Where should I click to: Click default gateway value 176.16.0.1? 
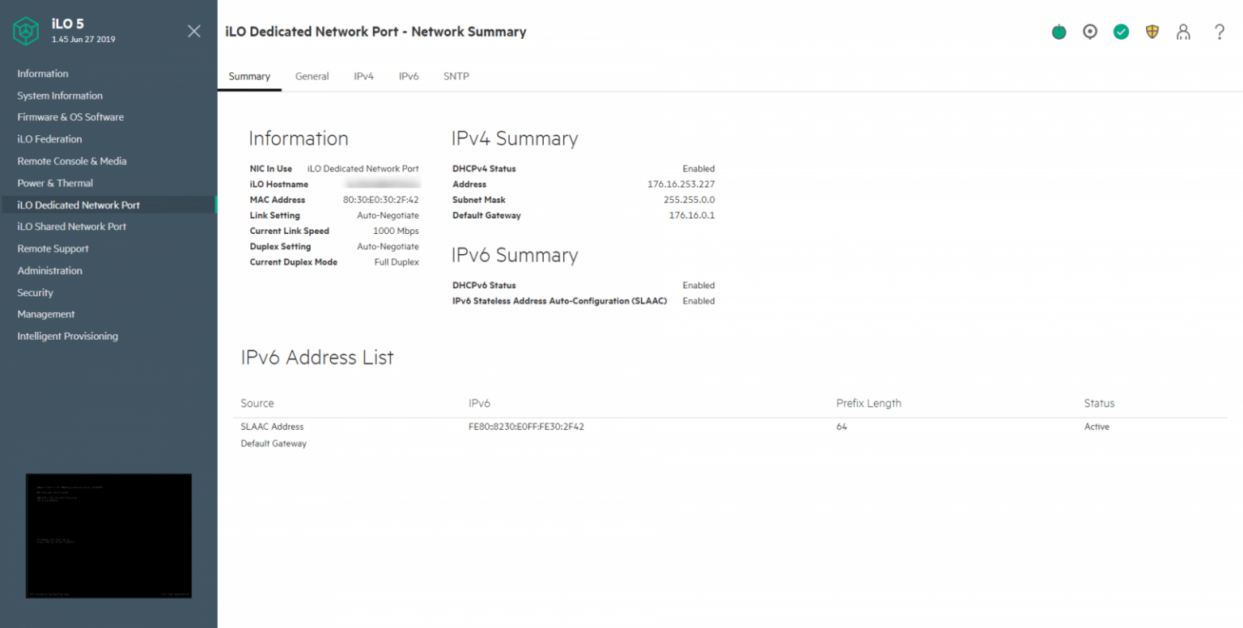(x=691, y=215)
